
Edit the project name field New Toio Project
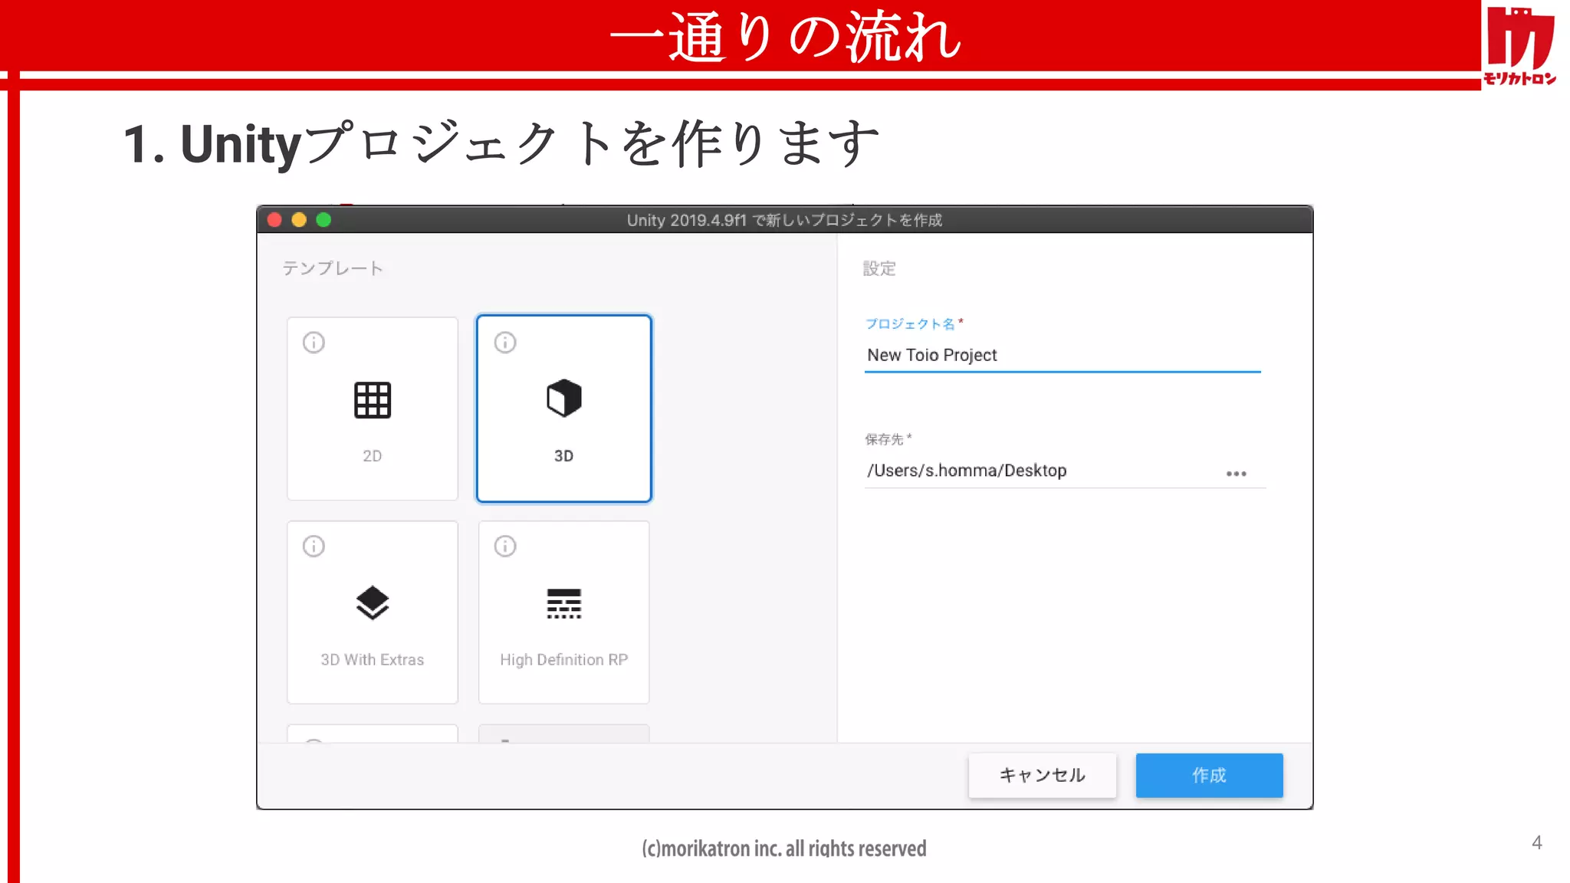tap(1063, 356)
